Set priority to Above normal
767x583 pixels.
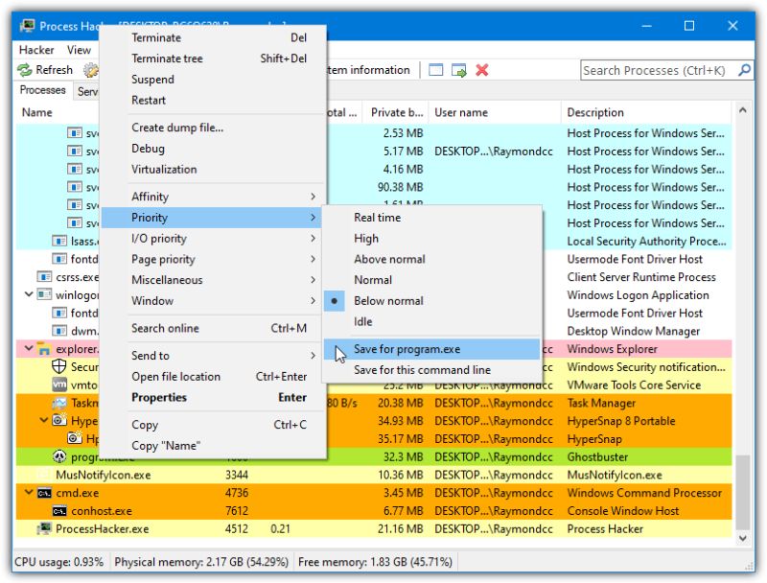[x=432, y=259]
